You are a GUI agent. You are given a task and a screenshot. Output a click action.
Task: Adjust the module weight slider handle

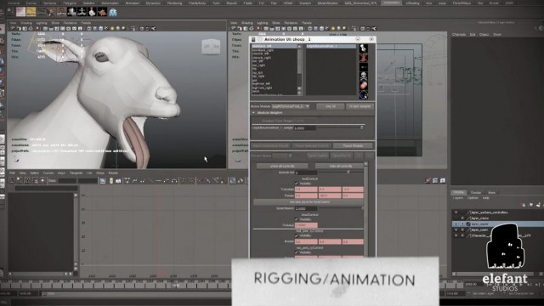point(362,127)
